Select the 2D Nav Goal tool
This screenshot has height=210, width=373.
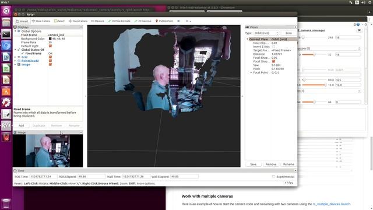point(143,21)
